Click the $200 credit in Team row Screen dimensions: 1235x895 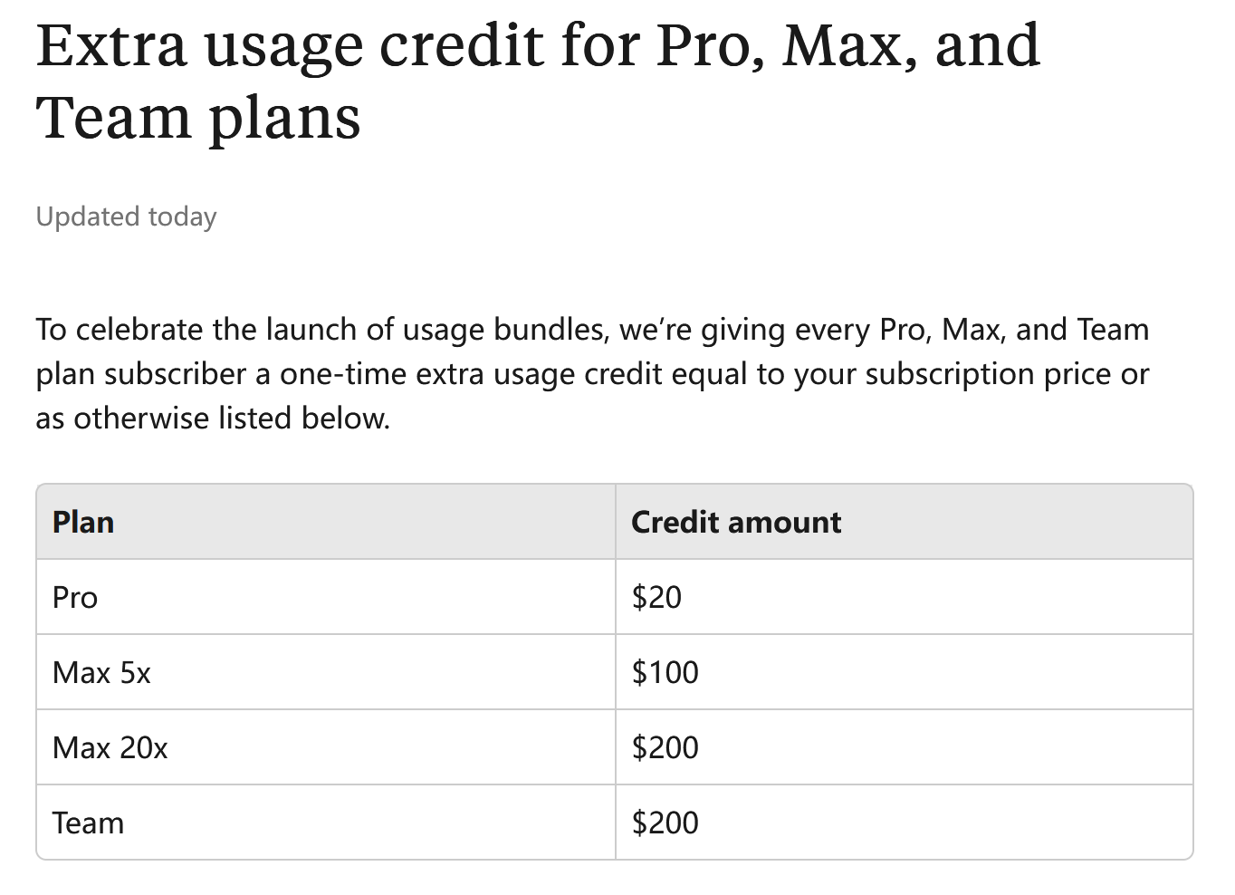(665, 823)
